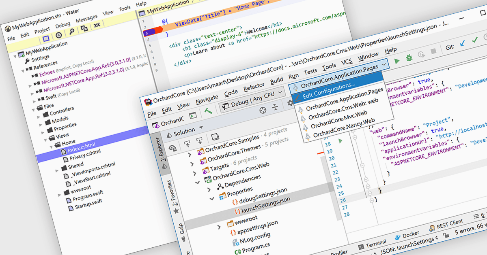This screenshot has width=487, height=255.
Task: Click the square layout icon in Water toolbar
Action: click(46, 39)
